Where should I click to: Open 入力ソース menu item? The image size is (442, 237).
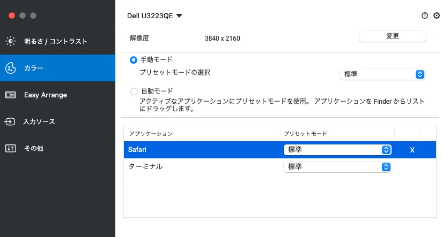57,122
